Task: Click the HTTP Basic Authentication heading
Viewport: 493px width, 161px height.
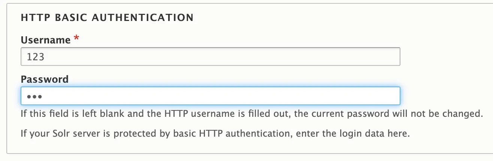Action: click(107, 18)
